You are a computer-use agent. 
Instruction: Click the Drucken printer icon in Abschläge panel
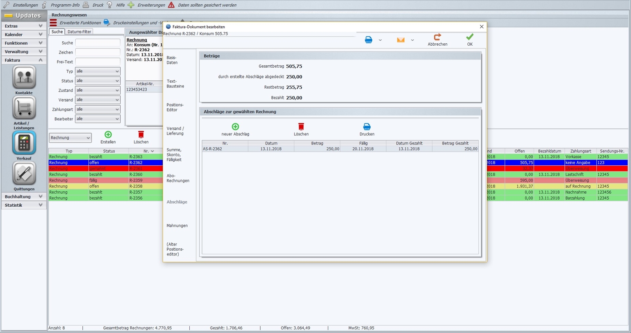click(367, 127)
